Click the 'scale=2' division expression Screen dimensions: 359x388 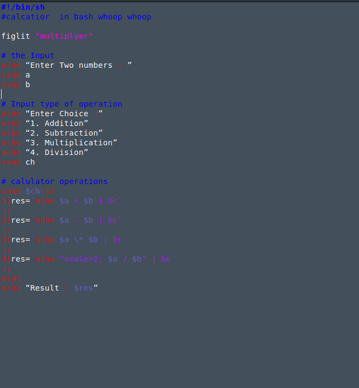coord(81,259)
